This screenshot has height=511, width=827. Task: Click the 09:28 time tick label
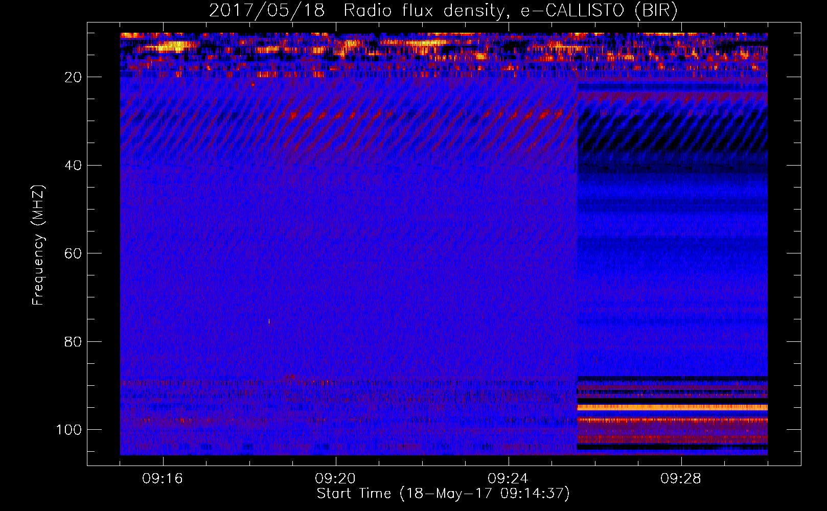tap(681, 479)
